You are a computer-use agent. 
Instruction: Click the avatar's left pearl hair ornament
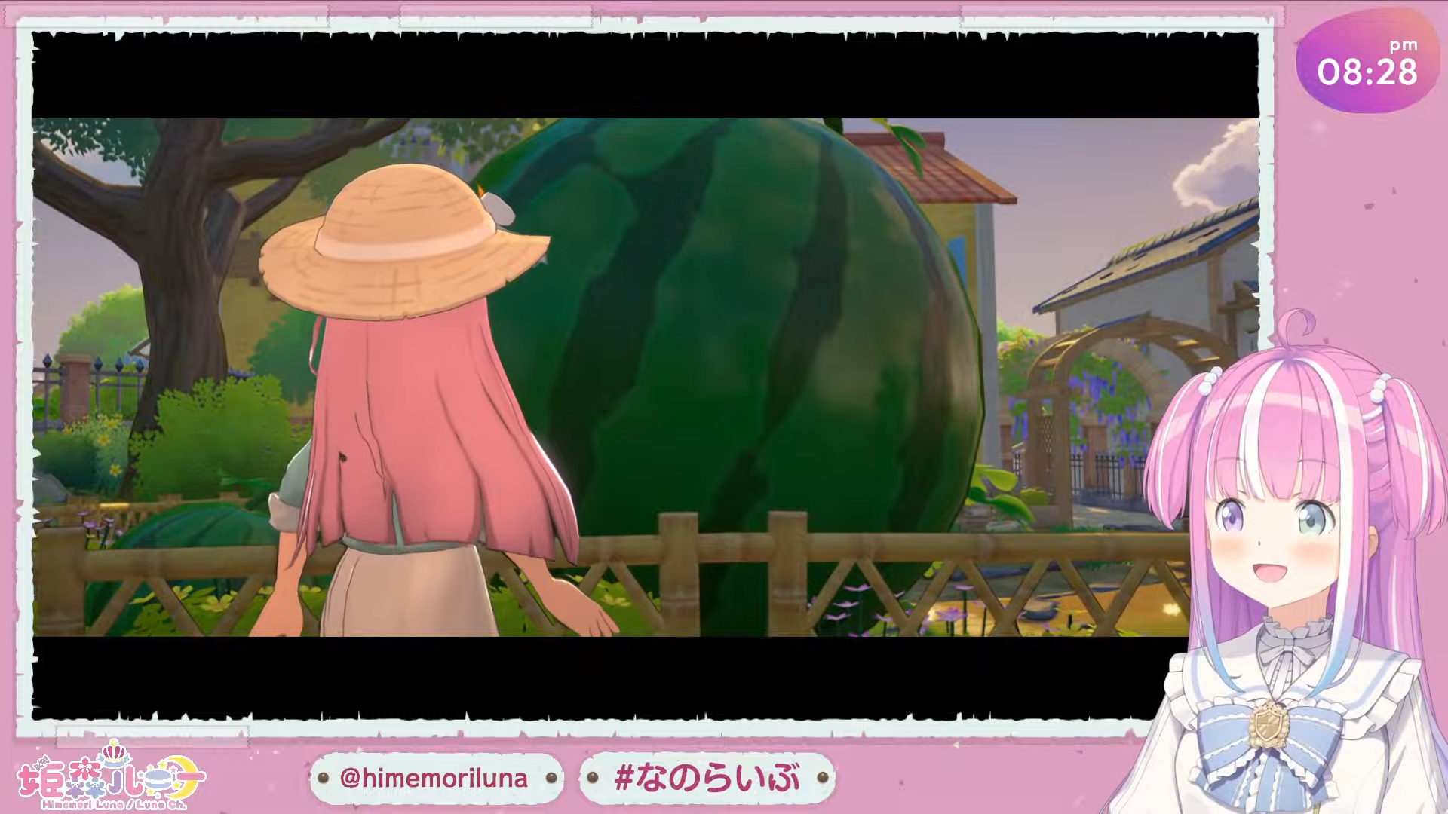[1210, 379]
